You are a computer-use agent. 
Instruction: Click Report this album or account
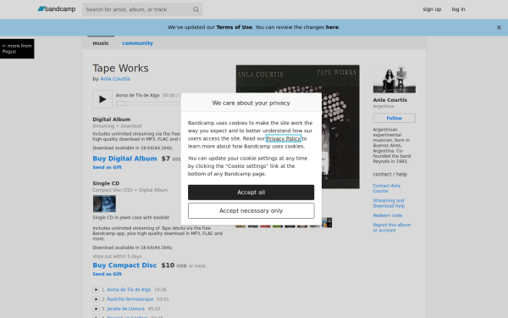pyautogui.click(x=392, y=228)
